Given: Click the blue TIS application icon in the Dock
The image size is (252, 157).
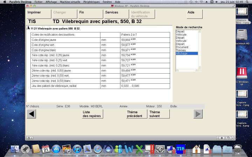Looking at the screenshot, I should click(x=181, y=149).
